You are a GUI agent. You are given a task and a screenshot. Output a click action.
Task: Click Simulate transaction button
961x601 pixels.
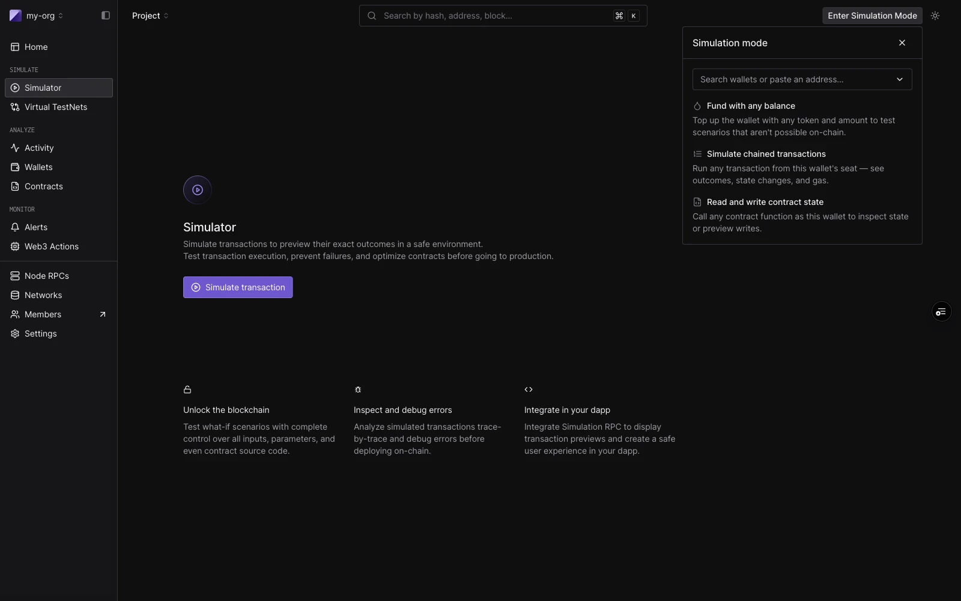[238, 287]
